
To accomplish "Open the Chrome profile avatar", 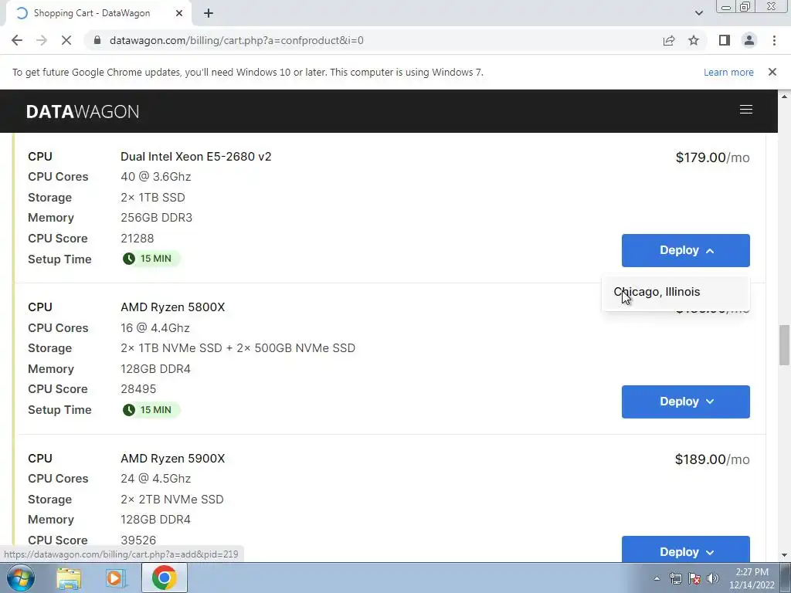I will 749,40.
